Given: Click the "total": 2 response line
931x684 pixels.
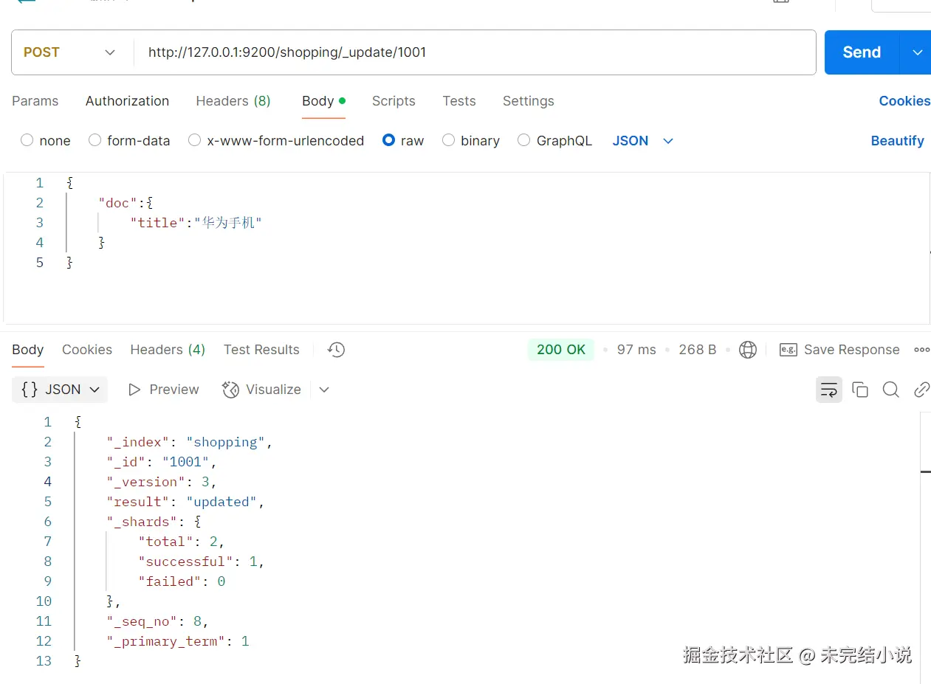Looking at the screenshot, I should [x=182, y=542].
